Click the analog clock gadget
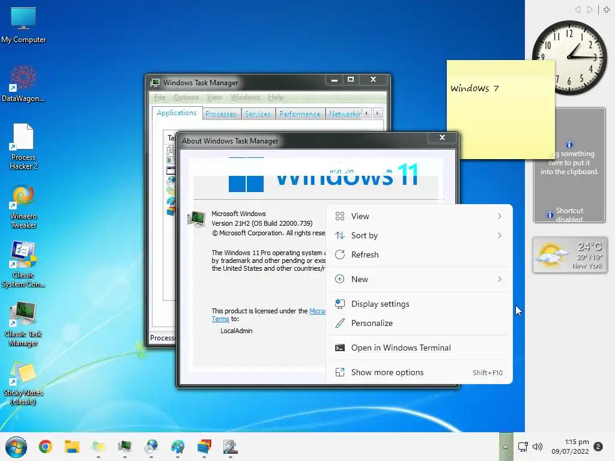Viewport: 615px width, 461px height. (x=569, y=58)
